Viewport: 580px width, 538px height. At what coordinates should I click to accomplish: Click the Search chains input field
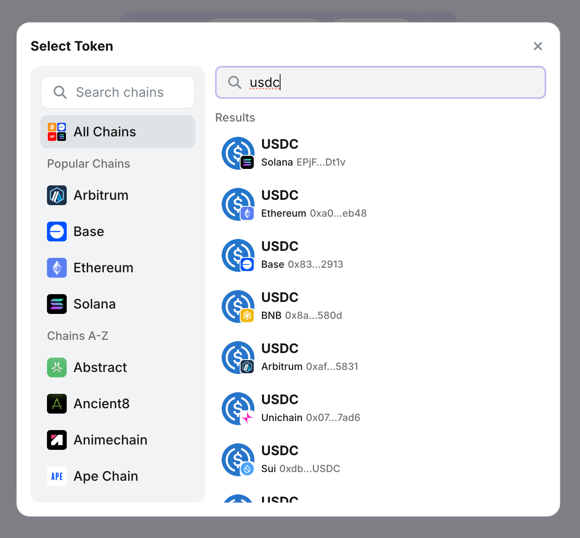[x=118, y=92]
